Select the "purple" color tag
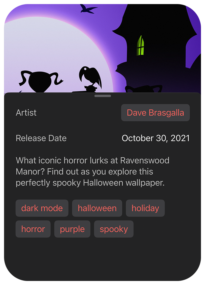Screen dimensions: 205x285 [72, 229]
